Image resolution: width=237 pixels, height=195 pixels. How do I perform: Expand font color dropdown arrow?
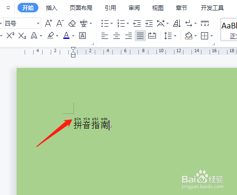73,36
